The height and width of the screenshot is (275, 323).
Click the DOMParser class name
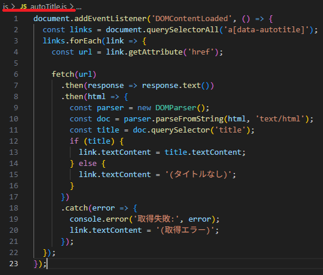176,108
